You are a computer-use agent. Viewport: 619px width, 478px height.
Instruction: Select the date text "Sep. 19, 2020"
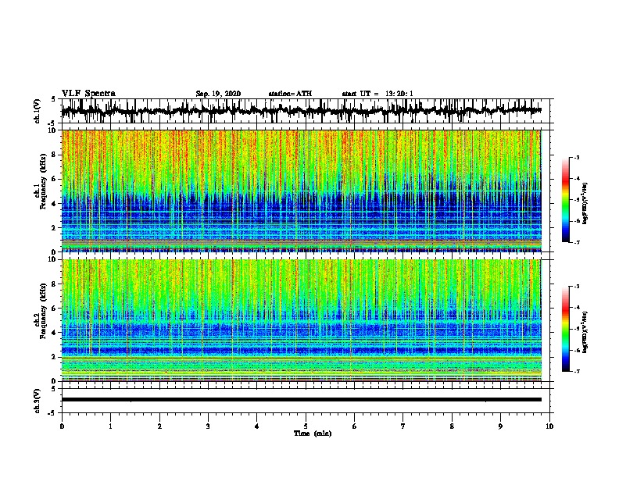218,94
